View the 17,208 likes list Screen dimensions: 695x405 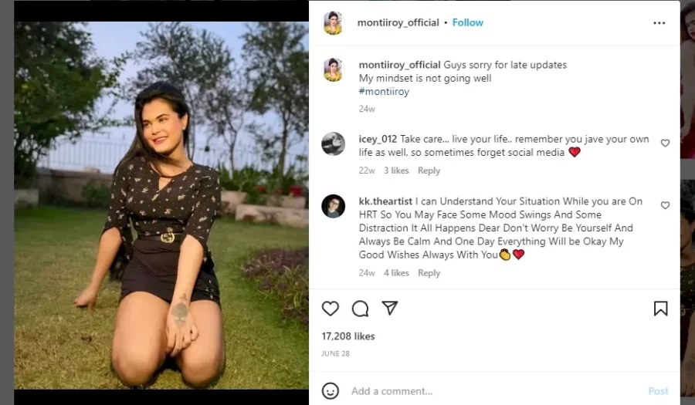pyautogui.click(x=348, y=336)
